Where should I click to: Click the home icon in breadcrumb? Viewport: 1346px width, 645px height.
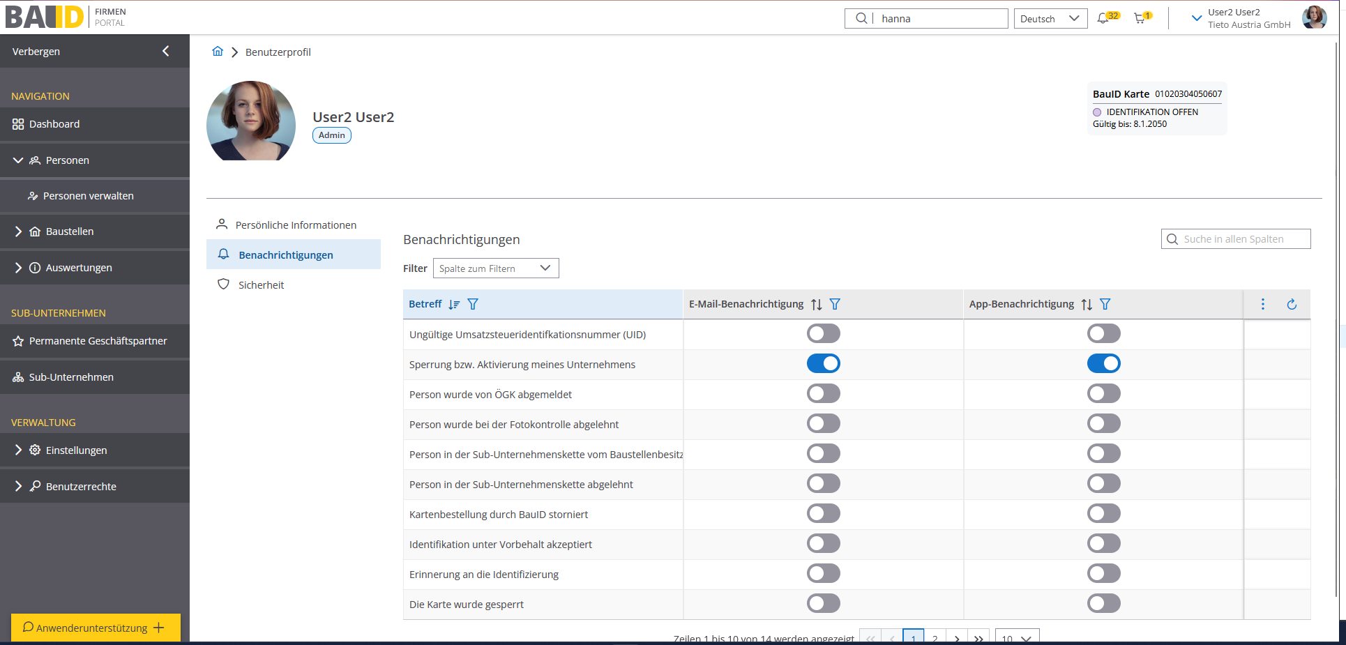218,52
